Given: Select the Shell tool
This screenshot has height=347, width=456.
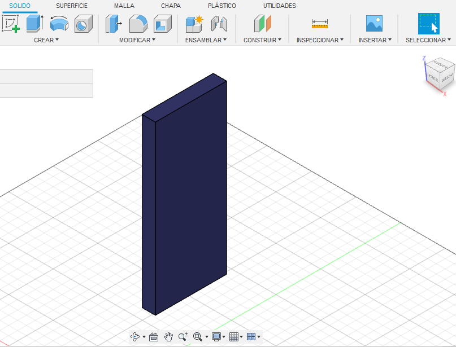Looking at the screenshot, I should [163, 24].
